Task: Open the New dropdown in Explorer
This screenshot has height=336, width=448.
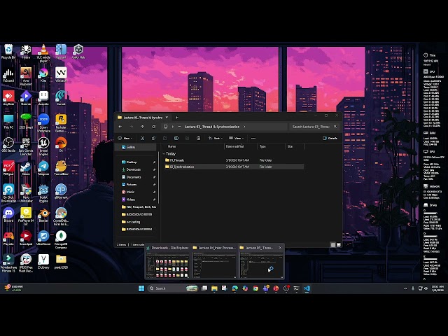Action: [x=125, y=139]
